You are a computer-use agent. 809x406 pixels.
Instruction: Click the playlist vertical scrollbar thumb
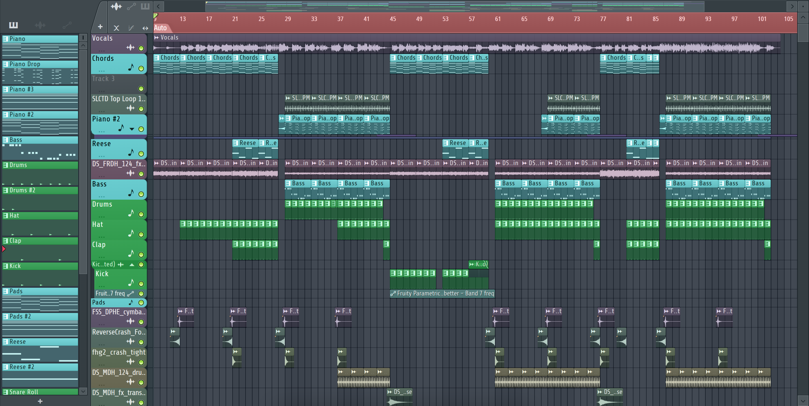803,32
